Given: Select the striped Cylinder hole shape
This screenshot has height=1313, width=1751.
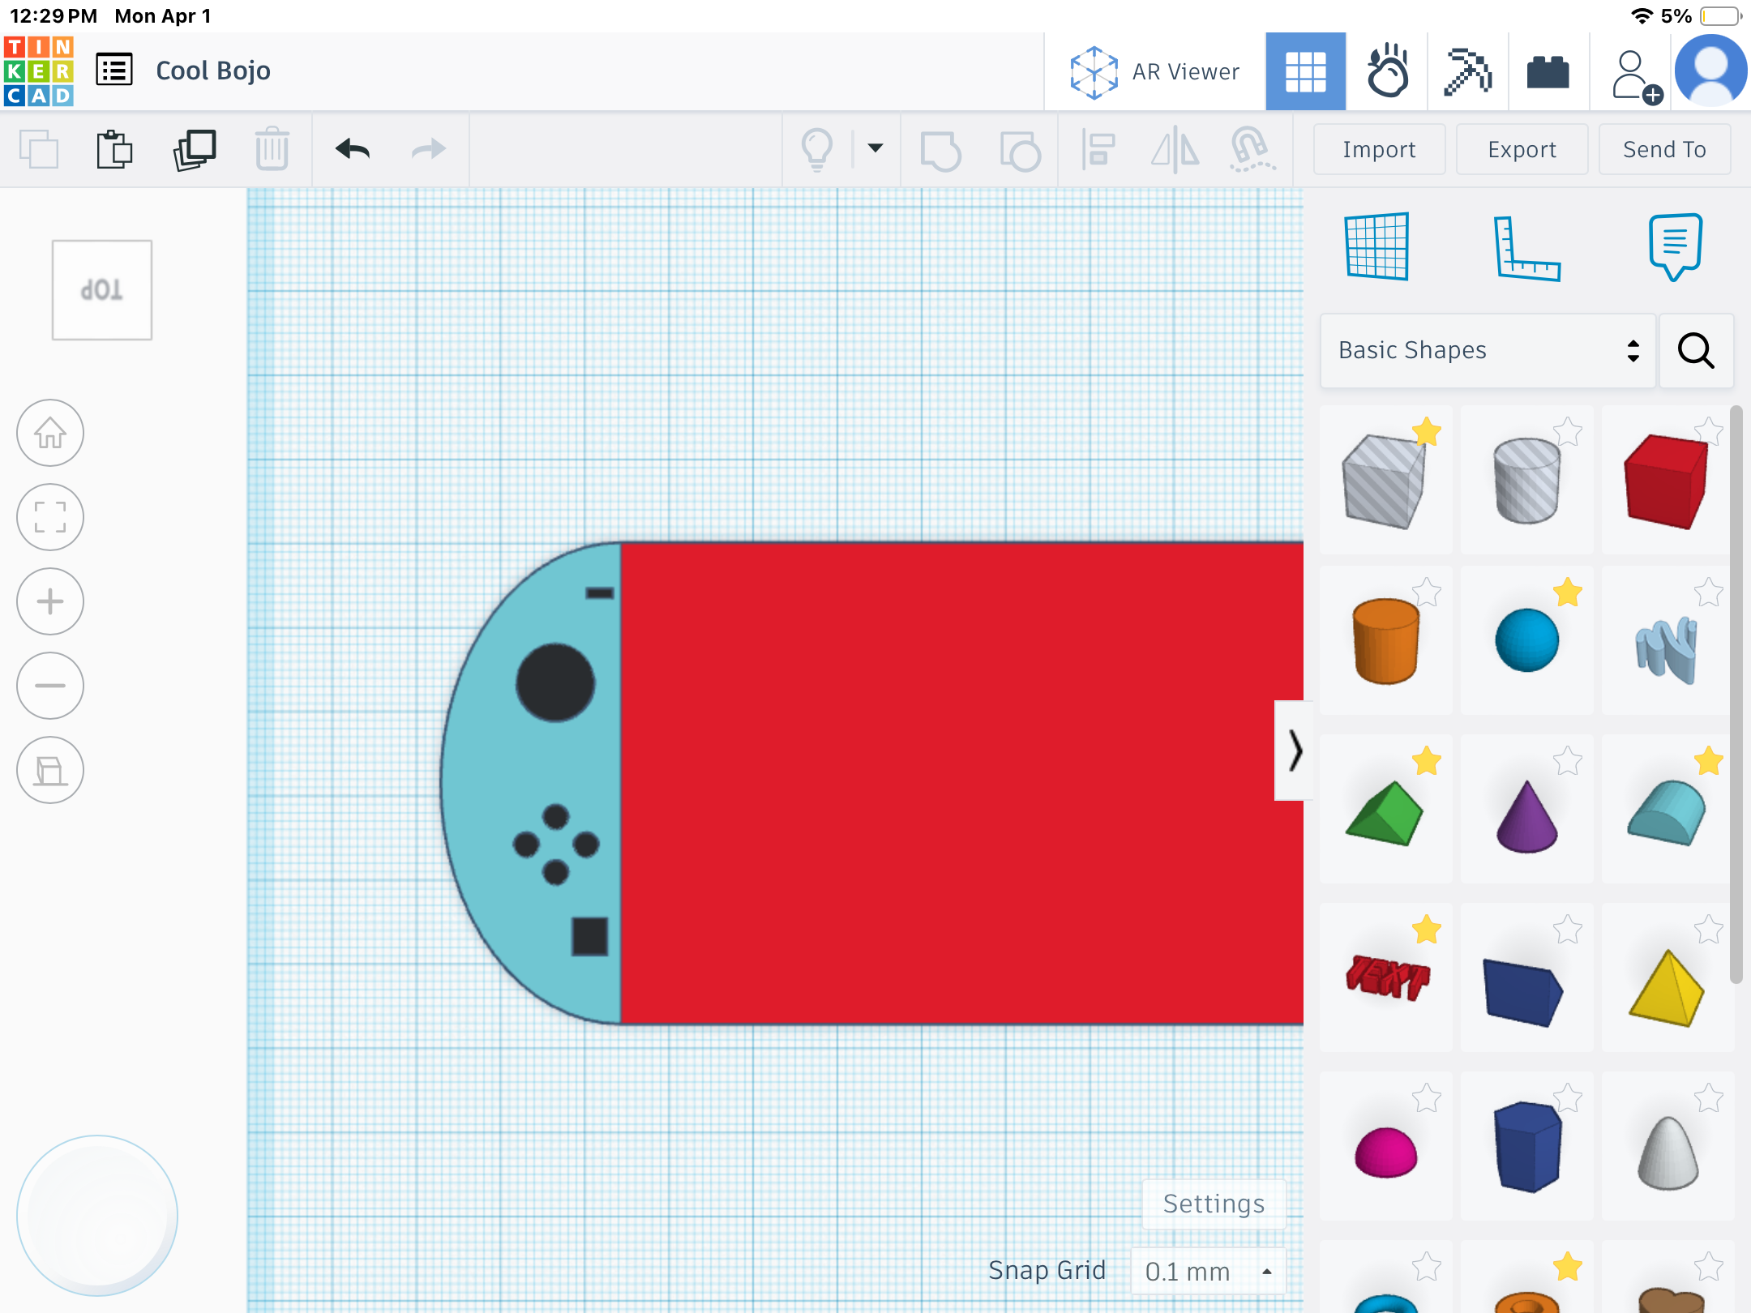Looking at the screenshot, I should click(x=1526, y=481).
